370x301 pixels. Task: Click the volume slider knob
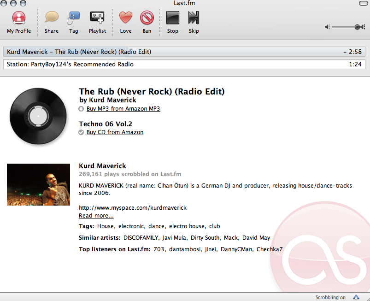[357, 27]
